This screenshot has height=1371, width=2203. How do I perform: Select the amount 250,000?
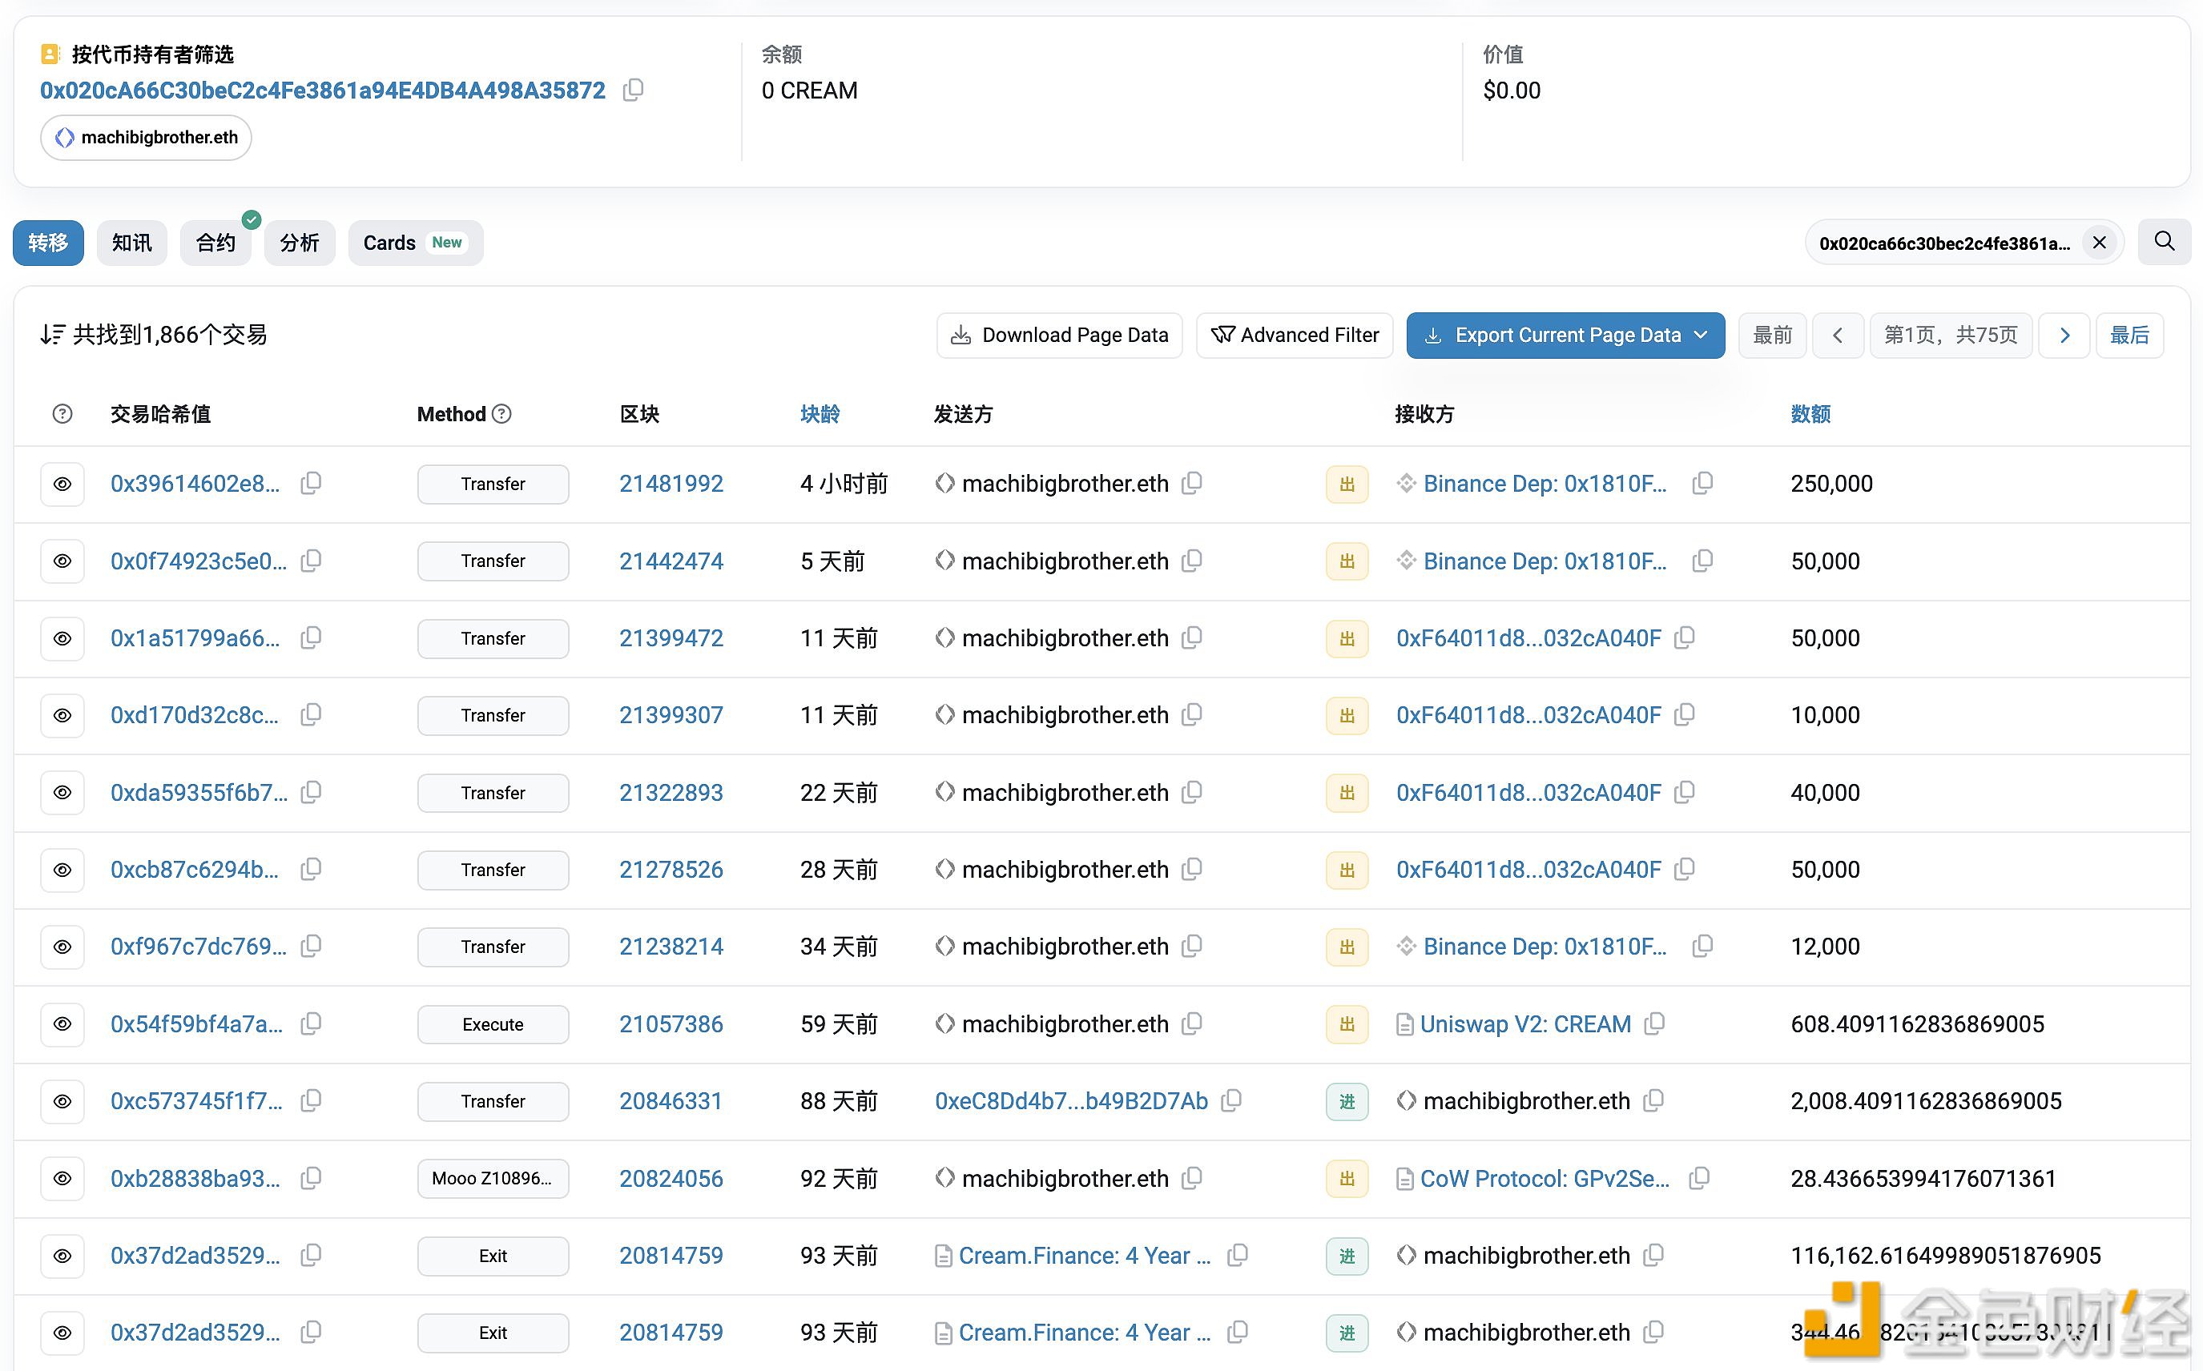tap(1831, 484)
